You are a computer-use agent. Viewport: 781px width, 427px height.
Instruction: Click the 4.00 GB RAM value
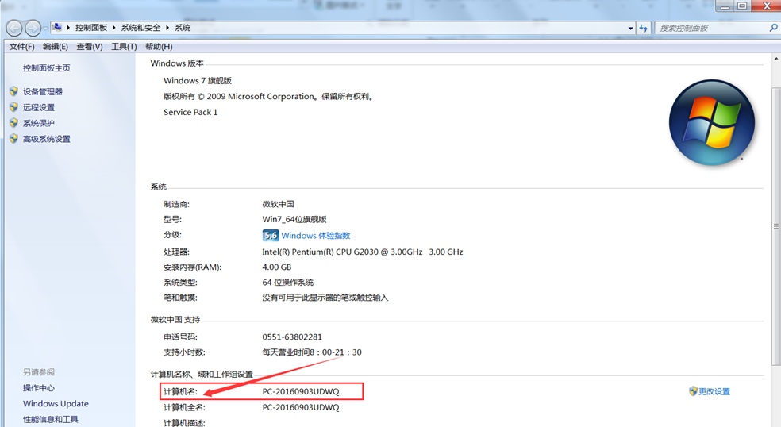(276, 267)
